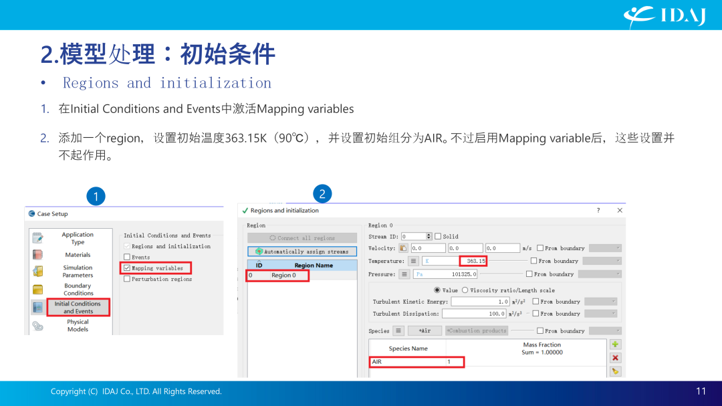Select Initial Conditions and Events item
Image resolution: width=722 pixels, height=406 pixels.
[x=78, y=308]
